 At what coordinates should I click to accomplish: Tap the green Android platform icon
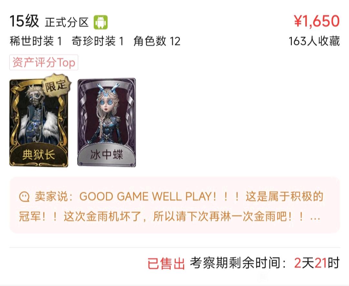tap(100, 22)
